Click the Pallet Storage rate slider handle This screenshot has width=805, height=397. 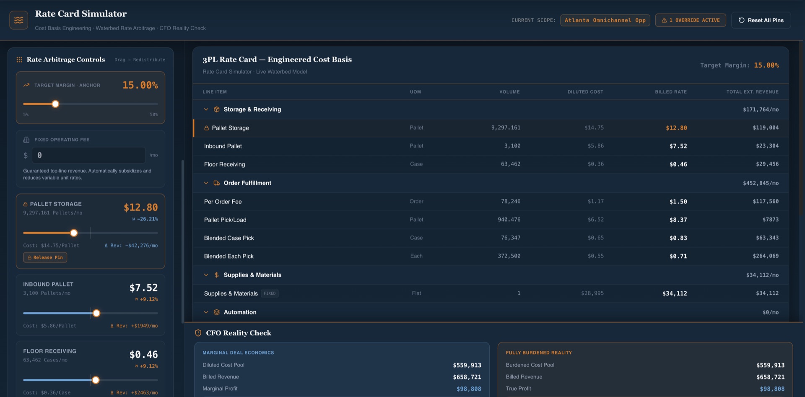(x=74, y=233)
